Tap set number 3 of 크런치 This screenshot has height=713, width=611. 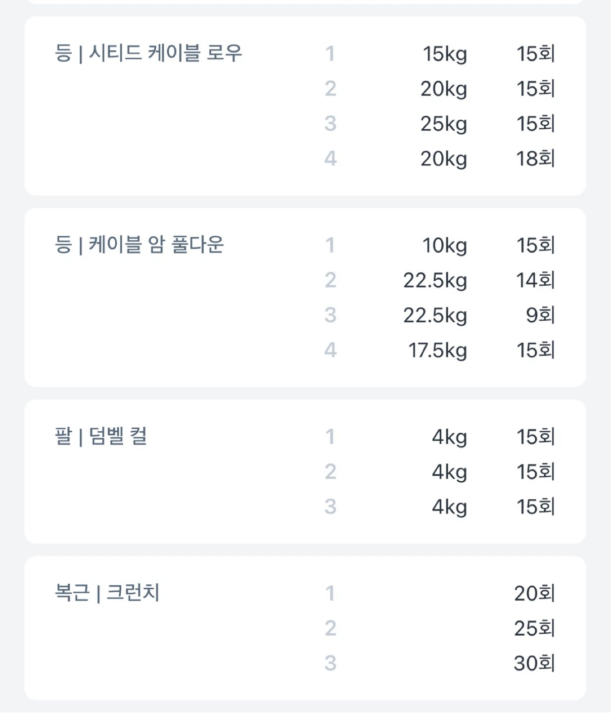pos(330,663)
